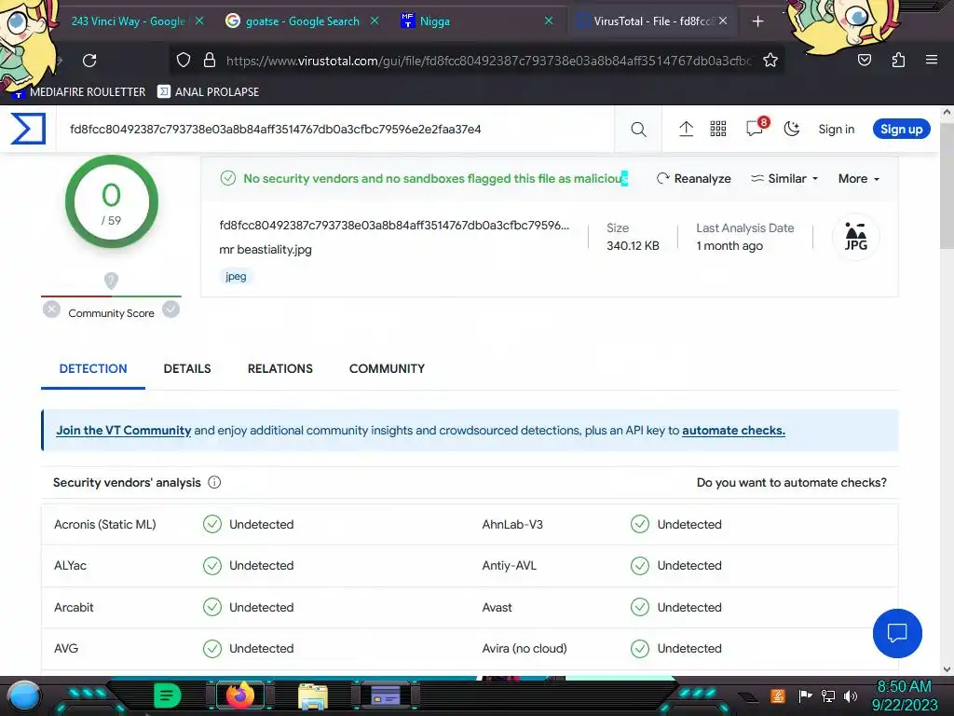Viewport: 954px width, 716px height.
Task: Click the Acronis (Static ML) vendor name
Action: pyautogui.click(x=104, y=524)
